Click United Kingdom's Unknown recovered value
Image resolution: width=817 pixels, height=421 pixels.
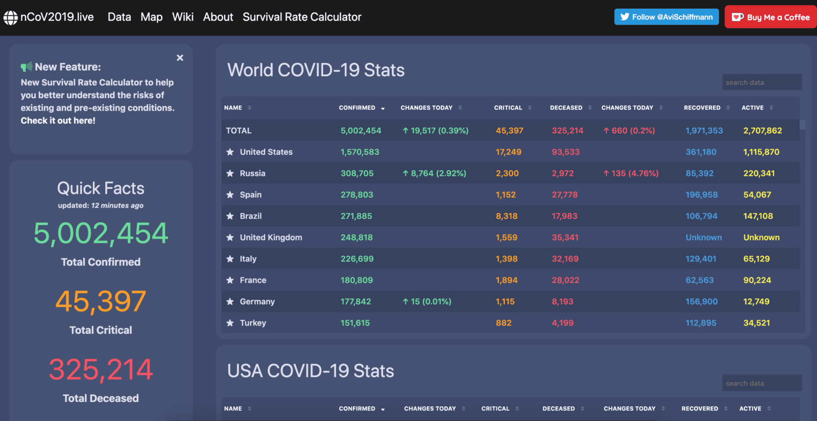click(x=704, y=238)
